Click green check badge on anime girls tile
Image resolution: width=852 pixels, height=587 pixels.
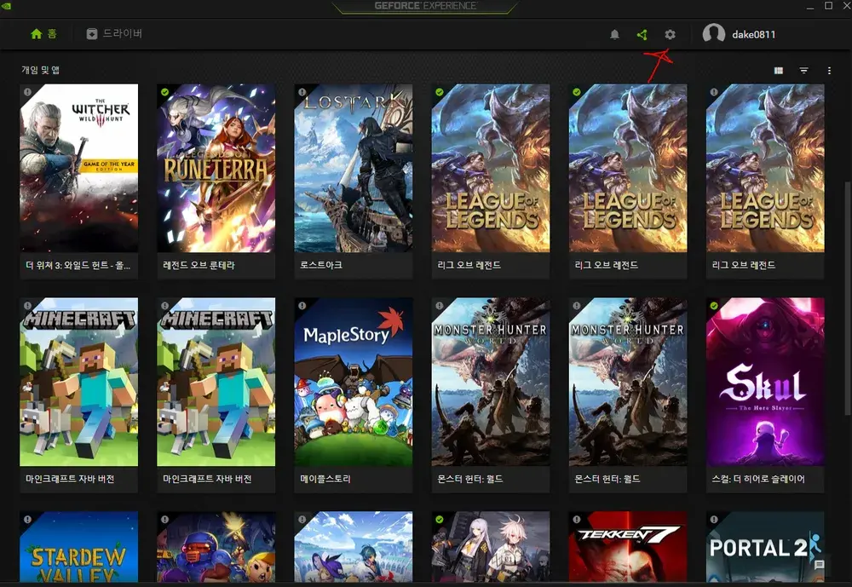tap(439, 519)
